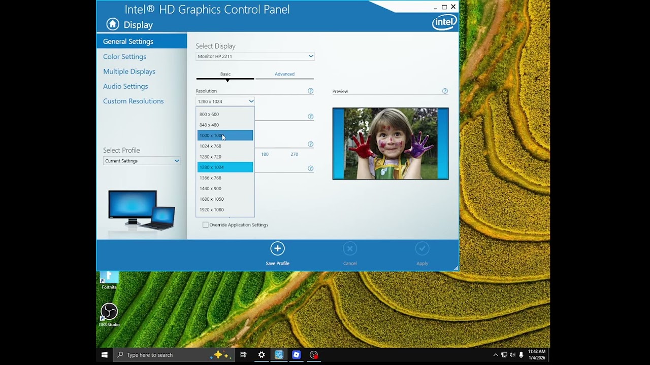Click the Type here to search box
The image size is (650, 365).
pyautogui.click(x=174, y=355)
